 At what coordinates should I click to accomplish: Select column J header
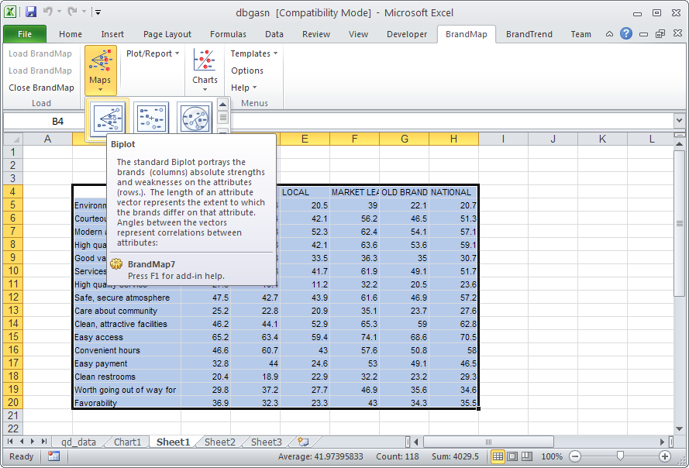point(553,139)
